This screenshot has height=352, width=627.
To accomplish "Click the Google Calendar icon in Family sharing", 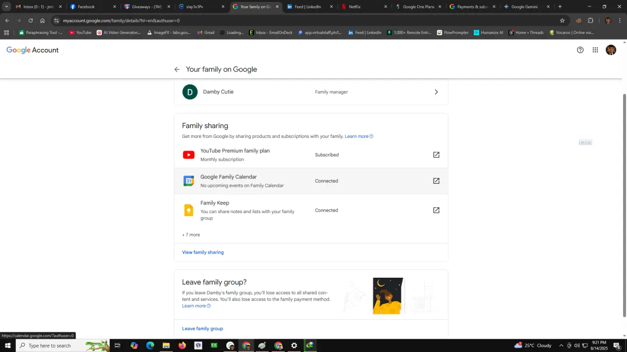I will (x=189, y=181).
